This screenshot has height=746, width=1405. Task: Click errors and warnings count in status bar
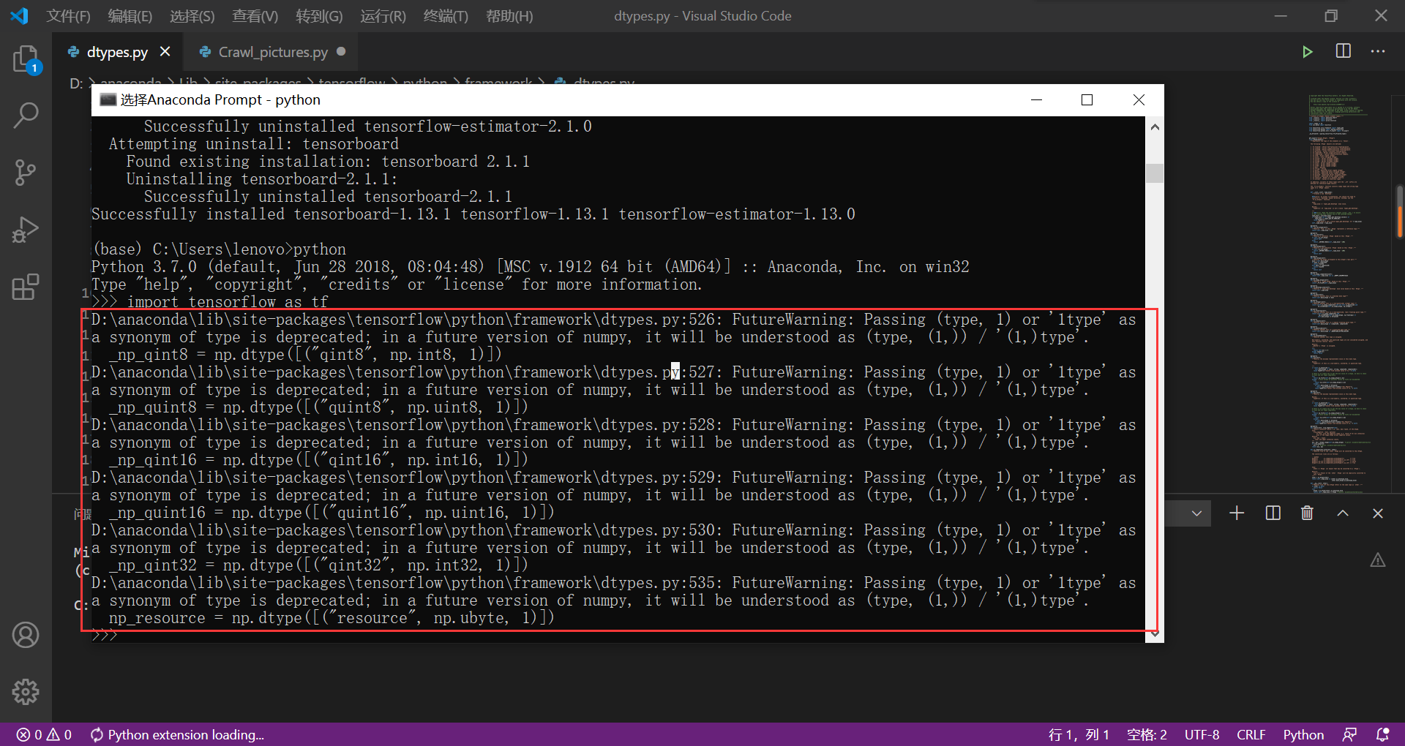[x=44, y=734]
